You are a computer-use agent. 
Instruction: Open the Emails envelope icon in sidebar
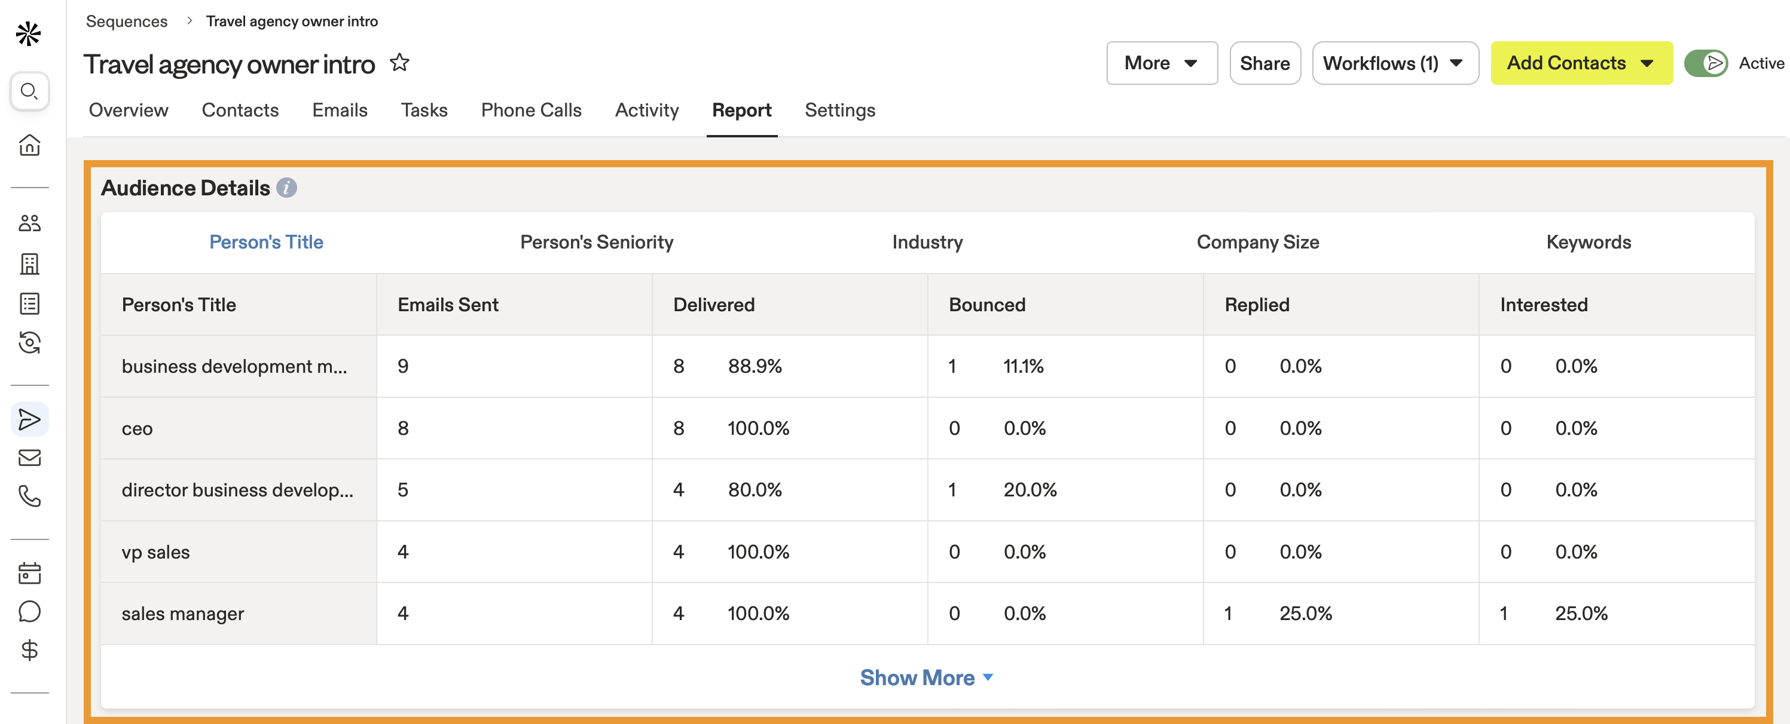coord(29,458)
